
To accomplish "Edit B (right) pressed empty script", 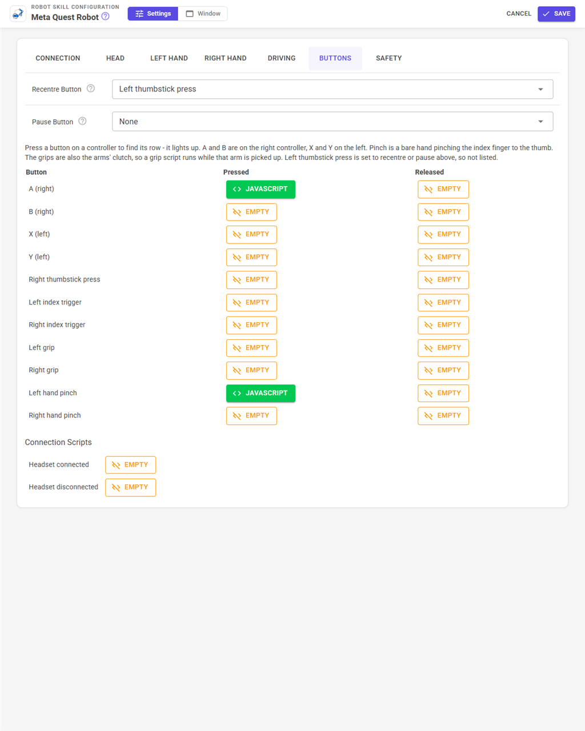I will (x=251, y=212).
